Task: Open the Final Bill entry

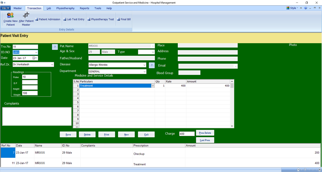Action: pyautogui.click(x=123, y=19)
